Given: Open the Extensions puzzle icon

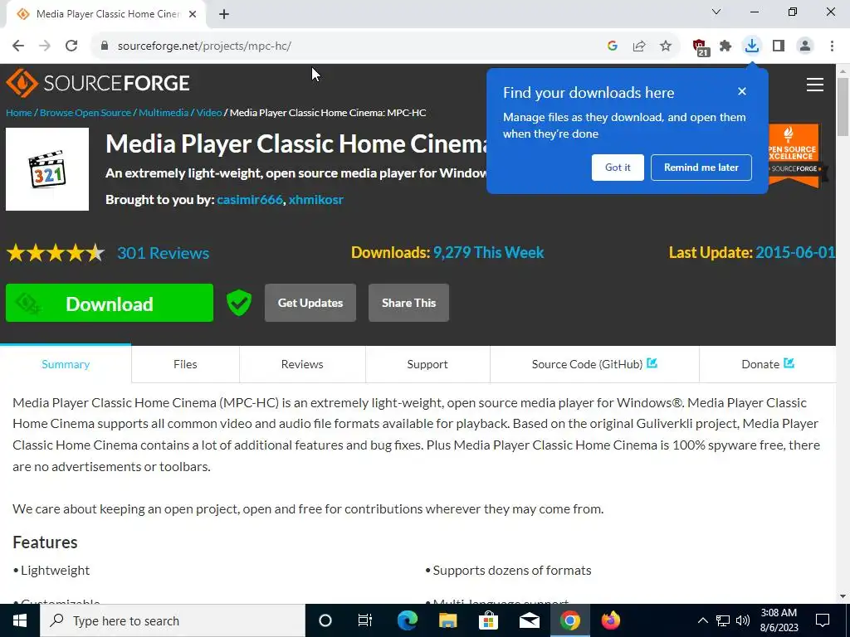Looking at the screenshot, I should pyautogui.click(x=725, y=46).
